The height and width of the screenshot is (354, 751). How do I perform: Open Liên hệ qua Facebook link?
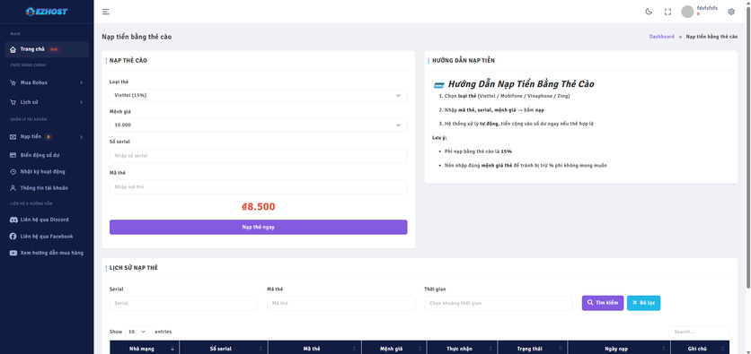tap(47, 237)
